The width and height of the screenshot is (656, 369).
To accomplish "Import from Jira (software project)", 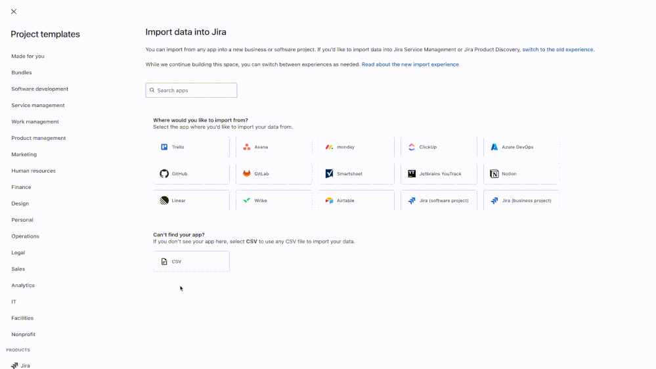I will coord(439,200).
